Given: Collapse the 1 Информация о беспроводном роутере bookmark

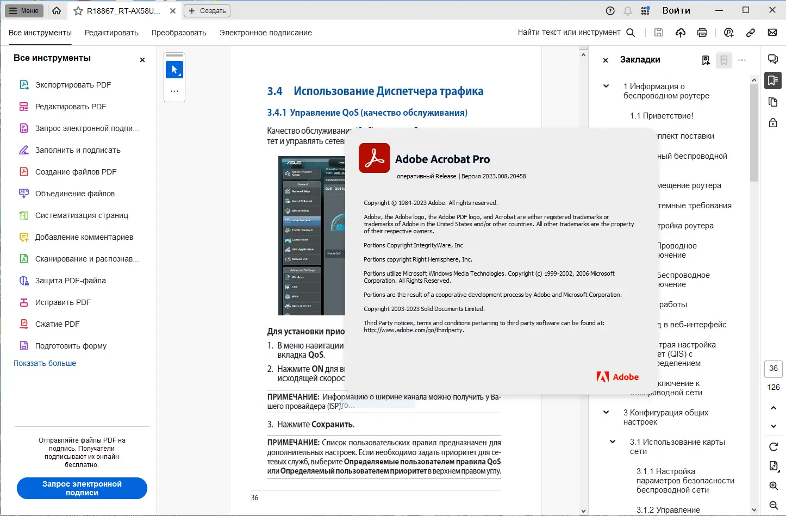Looking at the screenshot, I should point(606,86).
